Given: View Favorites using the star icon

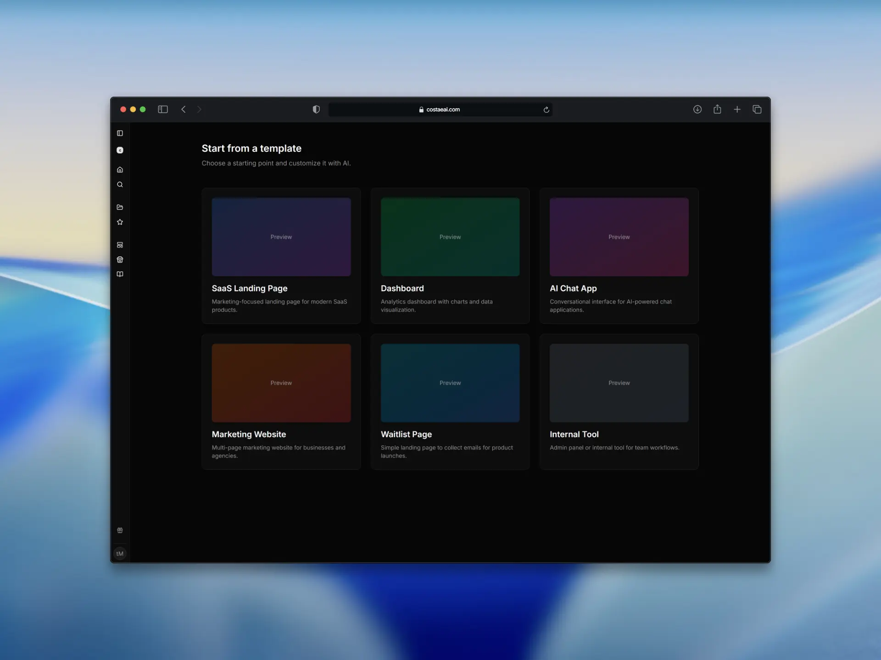Looking at the screenshot, I should 120,222.
